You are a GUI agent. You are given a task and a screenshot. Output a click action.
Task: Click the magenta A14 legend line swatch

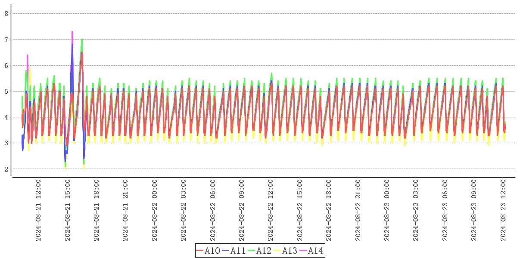pos(303,251)
